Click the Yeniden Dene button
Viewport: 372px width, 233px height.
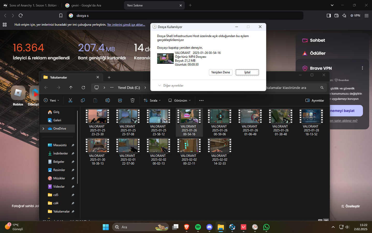(x=221, y=72)
